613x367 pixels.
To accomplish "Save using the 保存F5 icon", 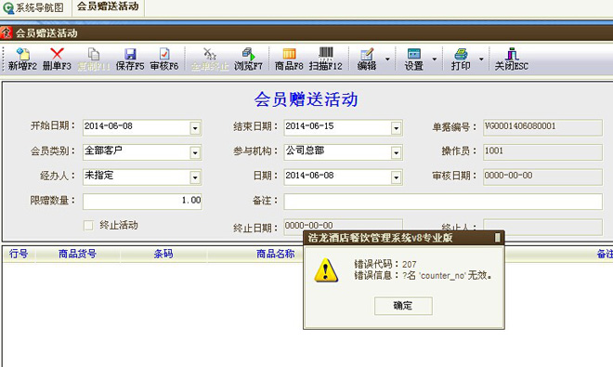I will point(130,54).
